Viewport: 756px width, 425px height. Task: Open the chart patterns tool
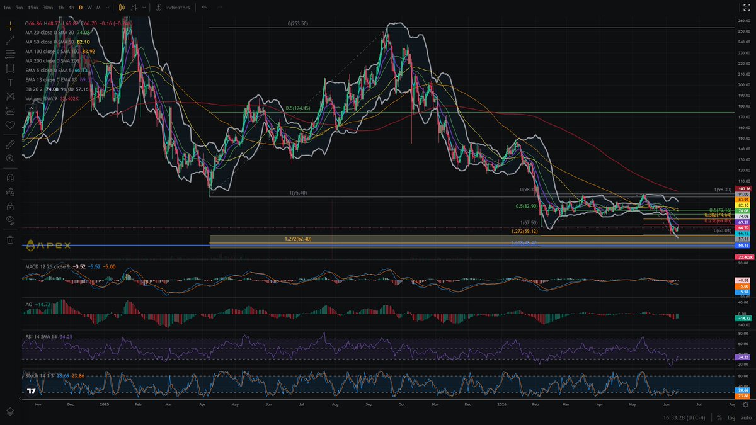tap(10, 96)
